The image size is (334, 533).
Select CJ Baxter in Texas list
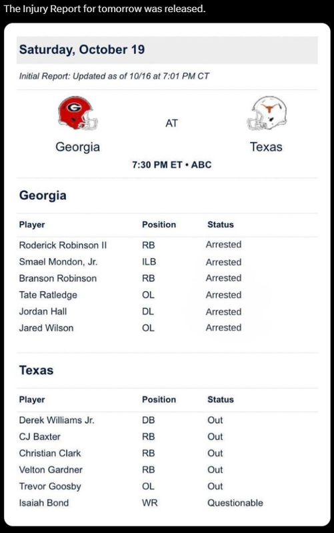click(40, 436)
